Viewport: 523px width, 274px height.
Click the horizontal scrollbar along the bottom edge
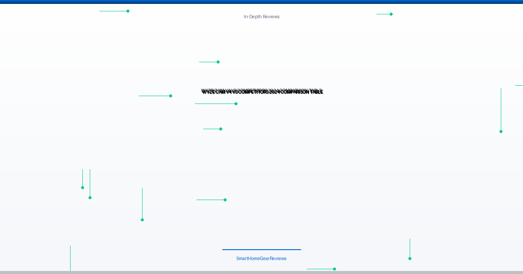click(x=261, y=272)
